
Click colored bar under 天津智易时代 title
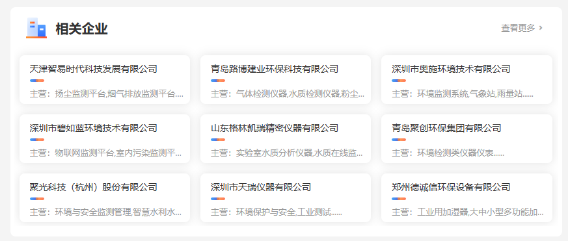click(37, 81)
